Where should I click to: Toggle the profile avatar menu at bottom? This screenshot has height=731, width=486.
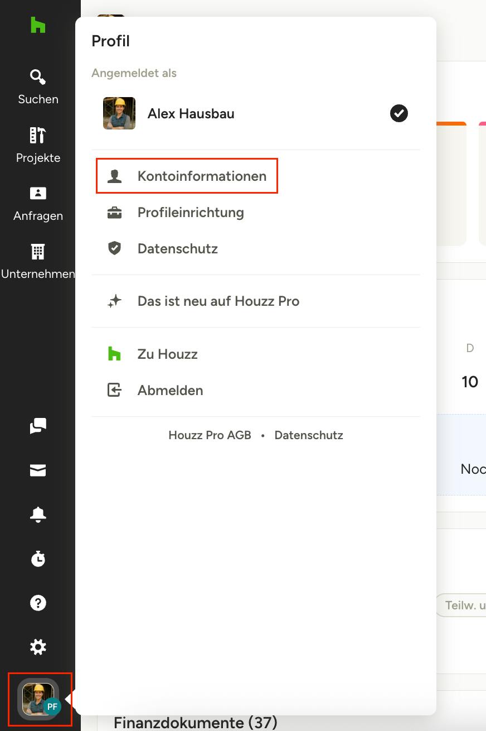(38, 699)
